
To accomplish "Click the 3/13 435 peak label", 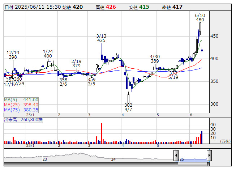I will [x=101, y=38].
